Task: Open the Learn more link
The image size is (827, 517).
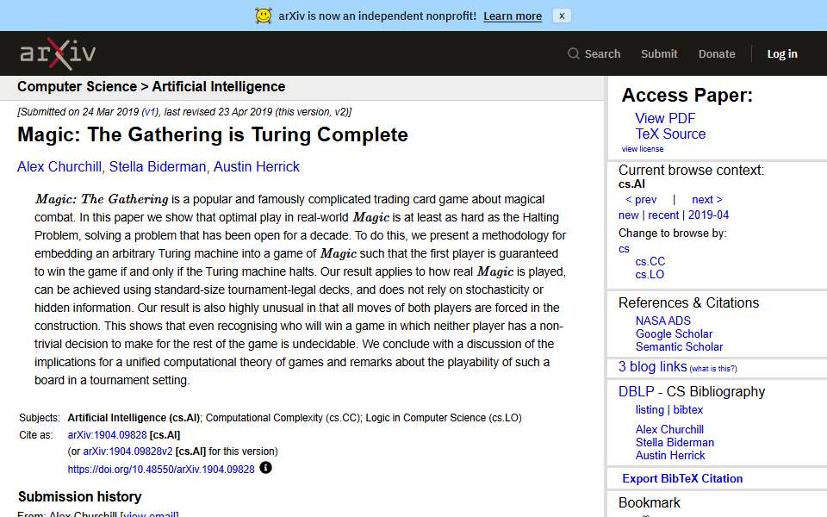Action: point(512,16)
